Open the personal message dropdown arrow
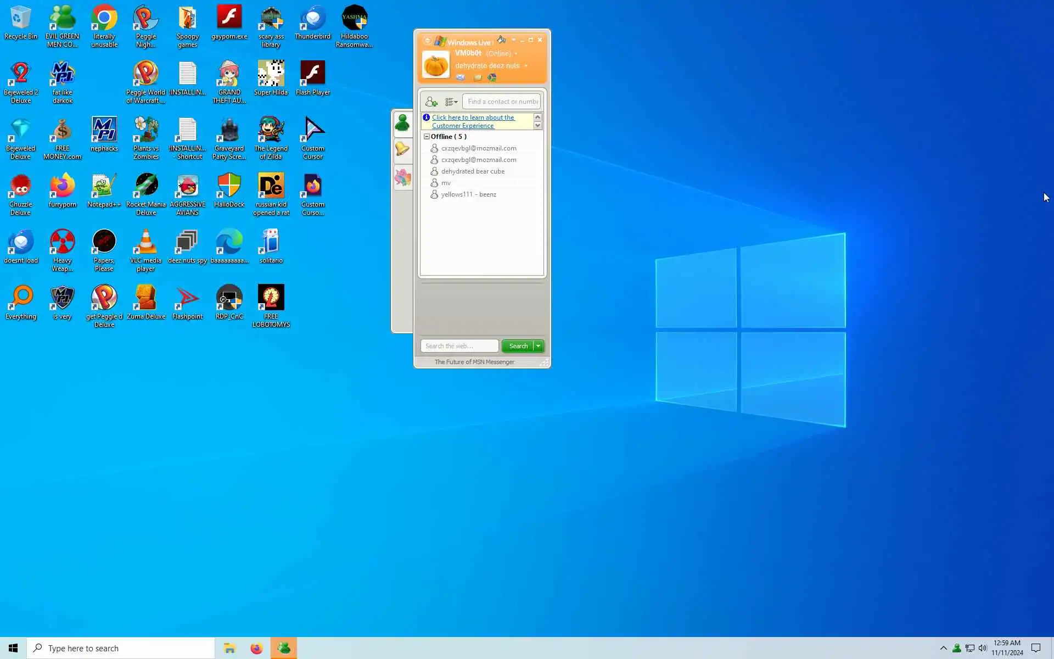 526,66
